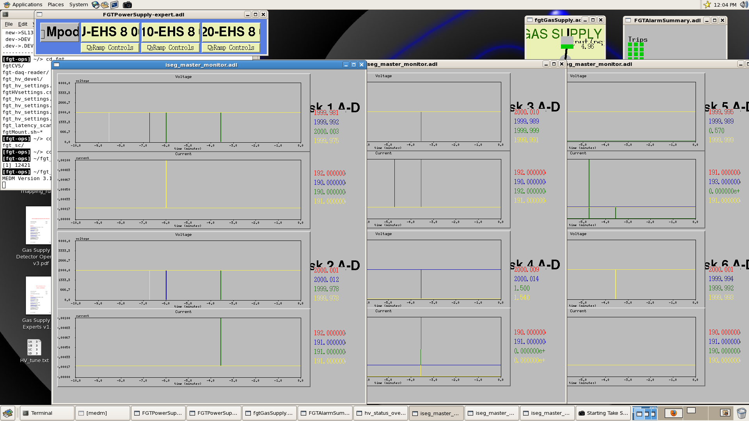
Task: Click disk 2 current plot area
Action: [188, 347]
